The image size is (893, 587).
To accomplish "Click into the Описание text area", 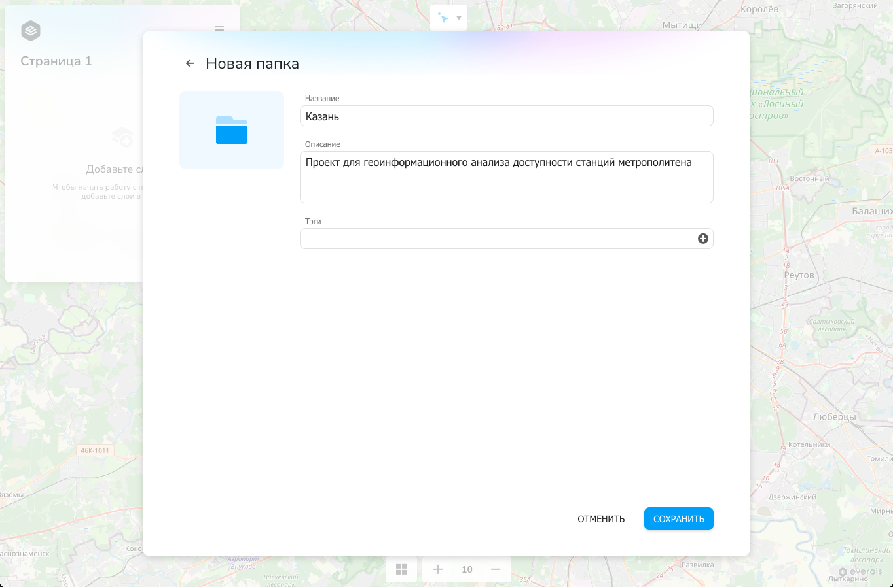I will (506, 177).
